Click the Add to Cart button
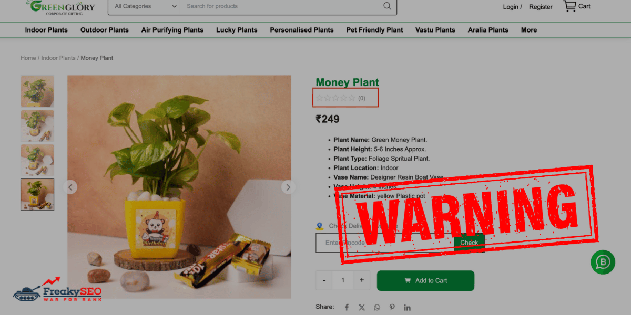 425,280
